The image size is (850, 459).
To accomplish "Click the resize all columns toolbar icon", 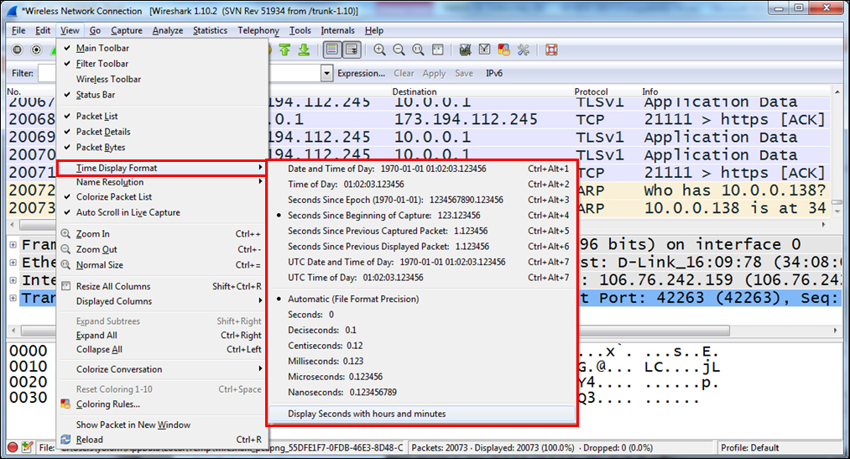I will [437, 50].
